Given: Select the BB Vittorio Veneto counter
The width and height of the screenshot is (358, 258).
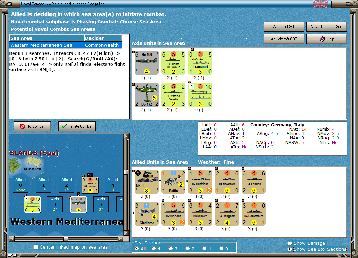Looking at the screenshot, I should (x=173, y=95).
